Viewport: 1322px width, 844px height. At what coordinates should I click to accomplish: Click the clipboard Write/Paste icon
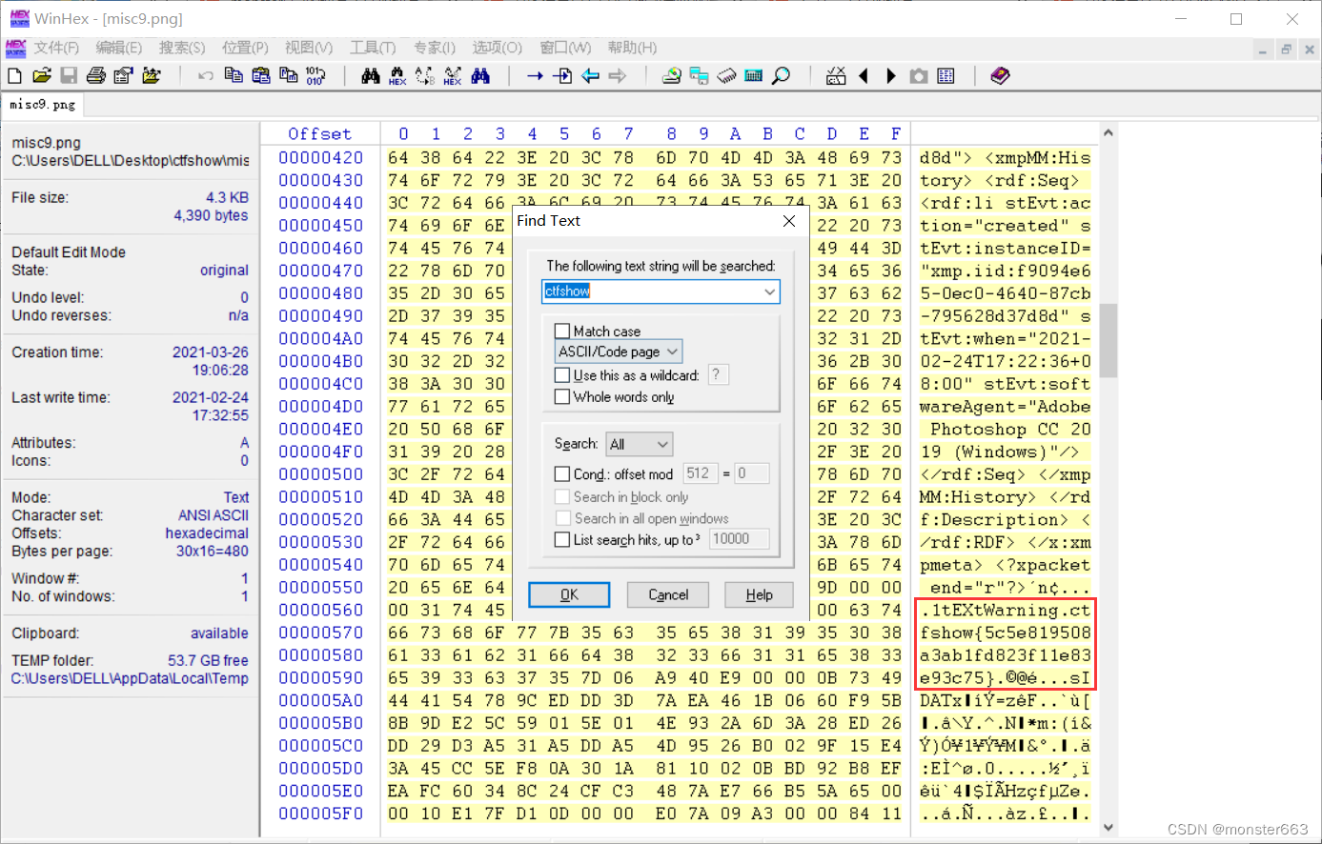click(261, 75)
